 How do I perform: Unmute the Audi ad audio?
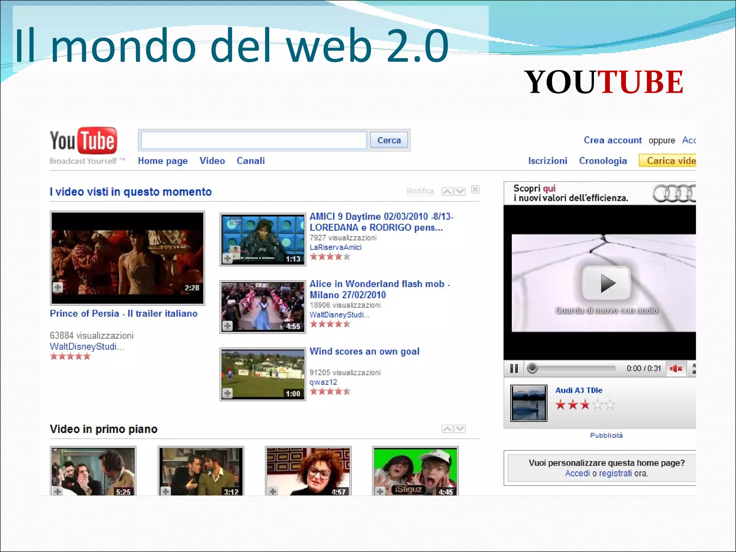pyautogui.click(x=676, y=368)
